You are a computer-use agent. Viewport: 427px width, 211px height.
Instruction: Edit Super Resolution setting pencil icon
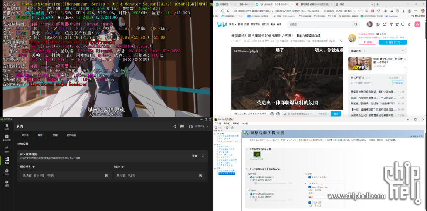tap(107, 175)
